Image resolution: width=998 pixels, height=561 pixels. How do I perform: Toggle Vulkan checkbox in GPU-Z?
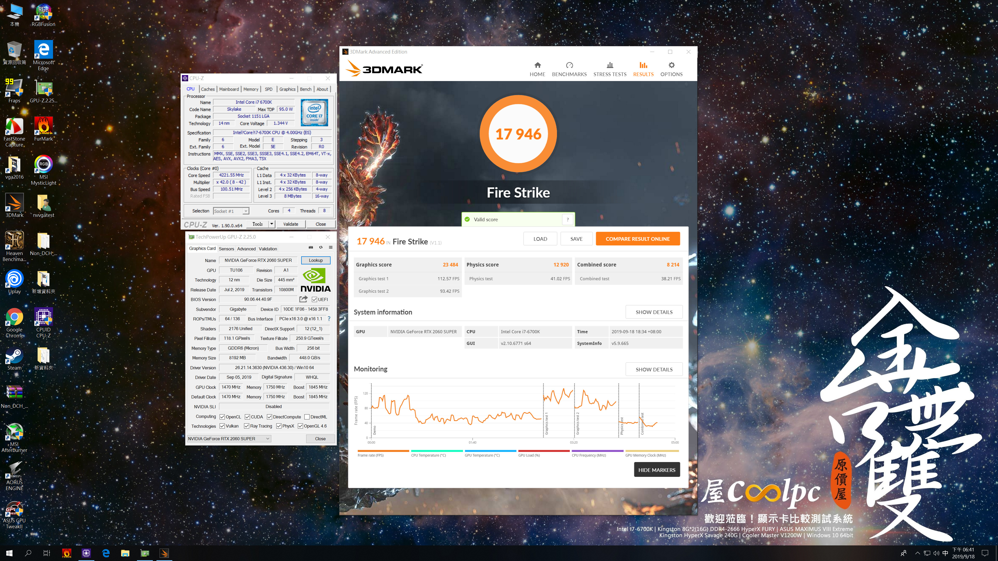pyautogui.click(x=222, y=426)
